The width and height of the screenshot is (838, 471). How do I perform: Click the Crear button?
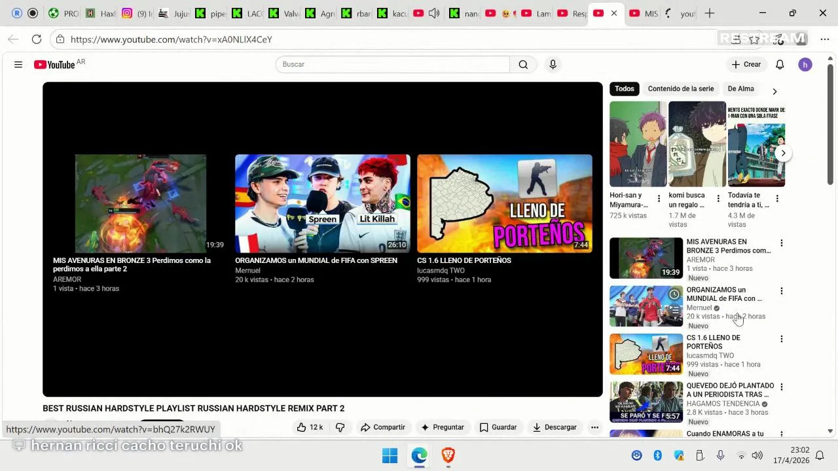pos(746,64)
